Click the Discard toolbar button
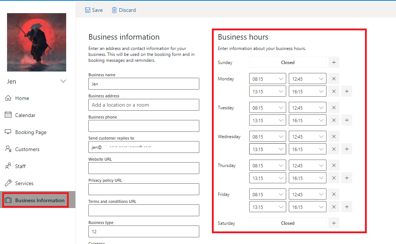 [x=124, y=10]
